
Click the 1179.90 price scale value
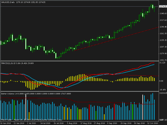[163, 54]
